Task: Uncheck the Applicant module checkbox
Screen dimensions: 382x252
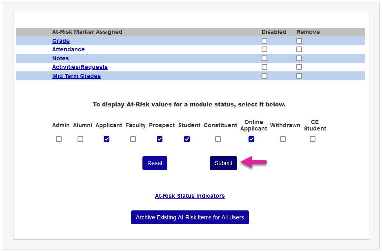Action: [107, 139]
